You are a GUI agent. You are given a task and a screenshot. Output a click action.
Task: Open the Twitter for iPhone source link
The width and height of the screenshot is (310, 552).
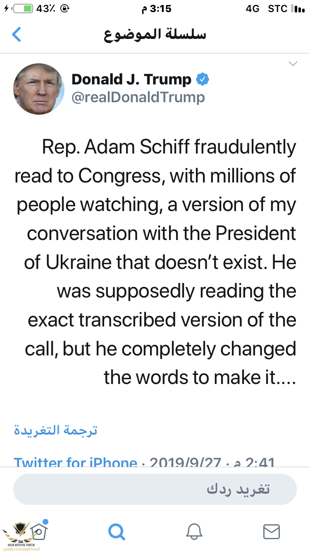tap(76, 461)
